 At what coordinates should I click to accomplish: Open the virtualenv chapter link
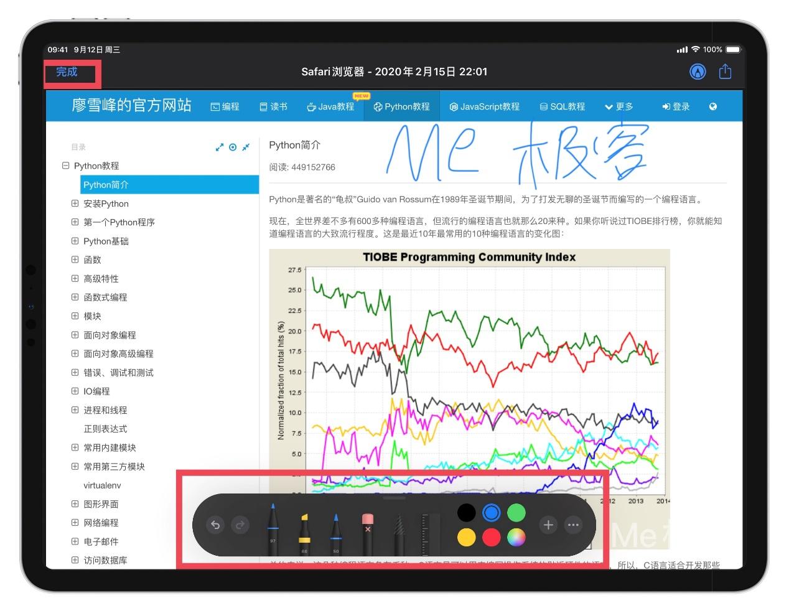pyautogui.click(x=102, y=485)
